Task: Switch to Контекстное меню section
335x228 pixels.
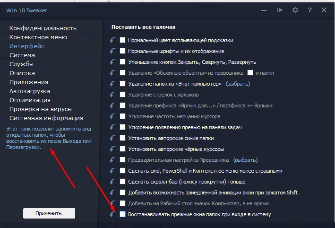Action: (38, 37)
